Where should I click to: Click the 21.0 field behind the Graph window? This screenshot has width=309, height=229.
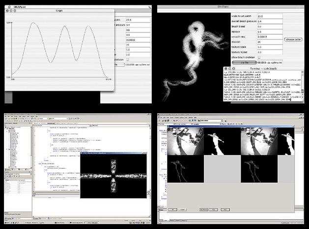pos(138,20)
